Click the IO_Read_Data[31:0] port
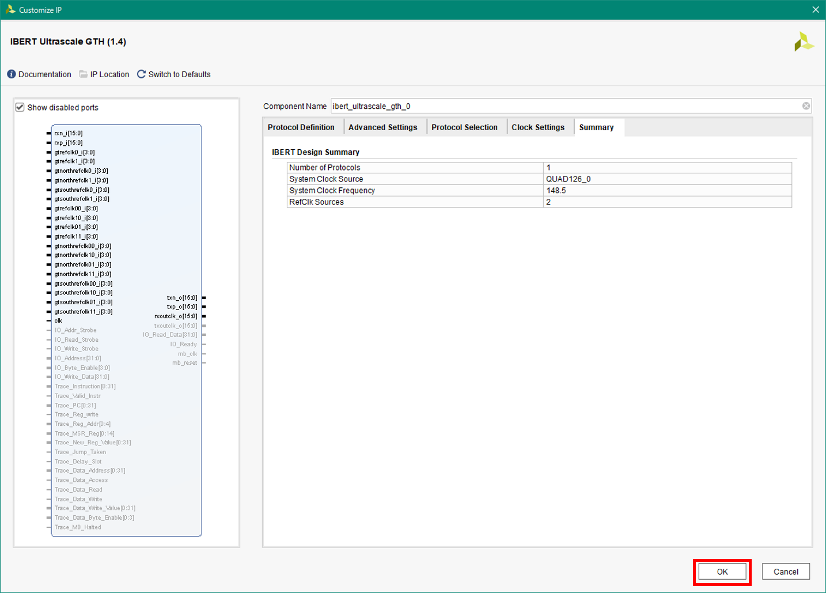 pyautogui.click(x=170, y=335)
